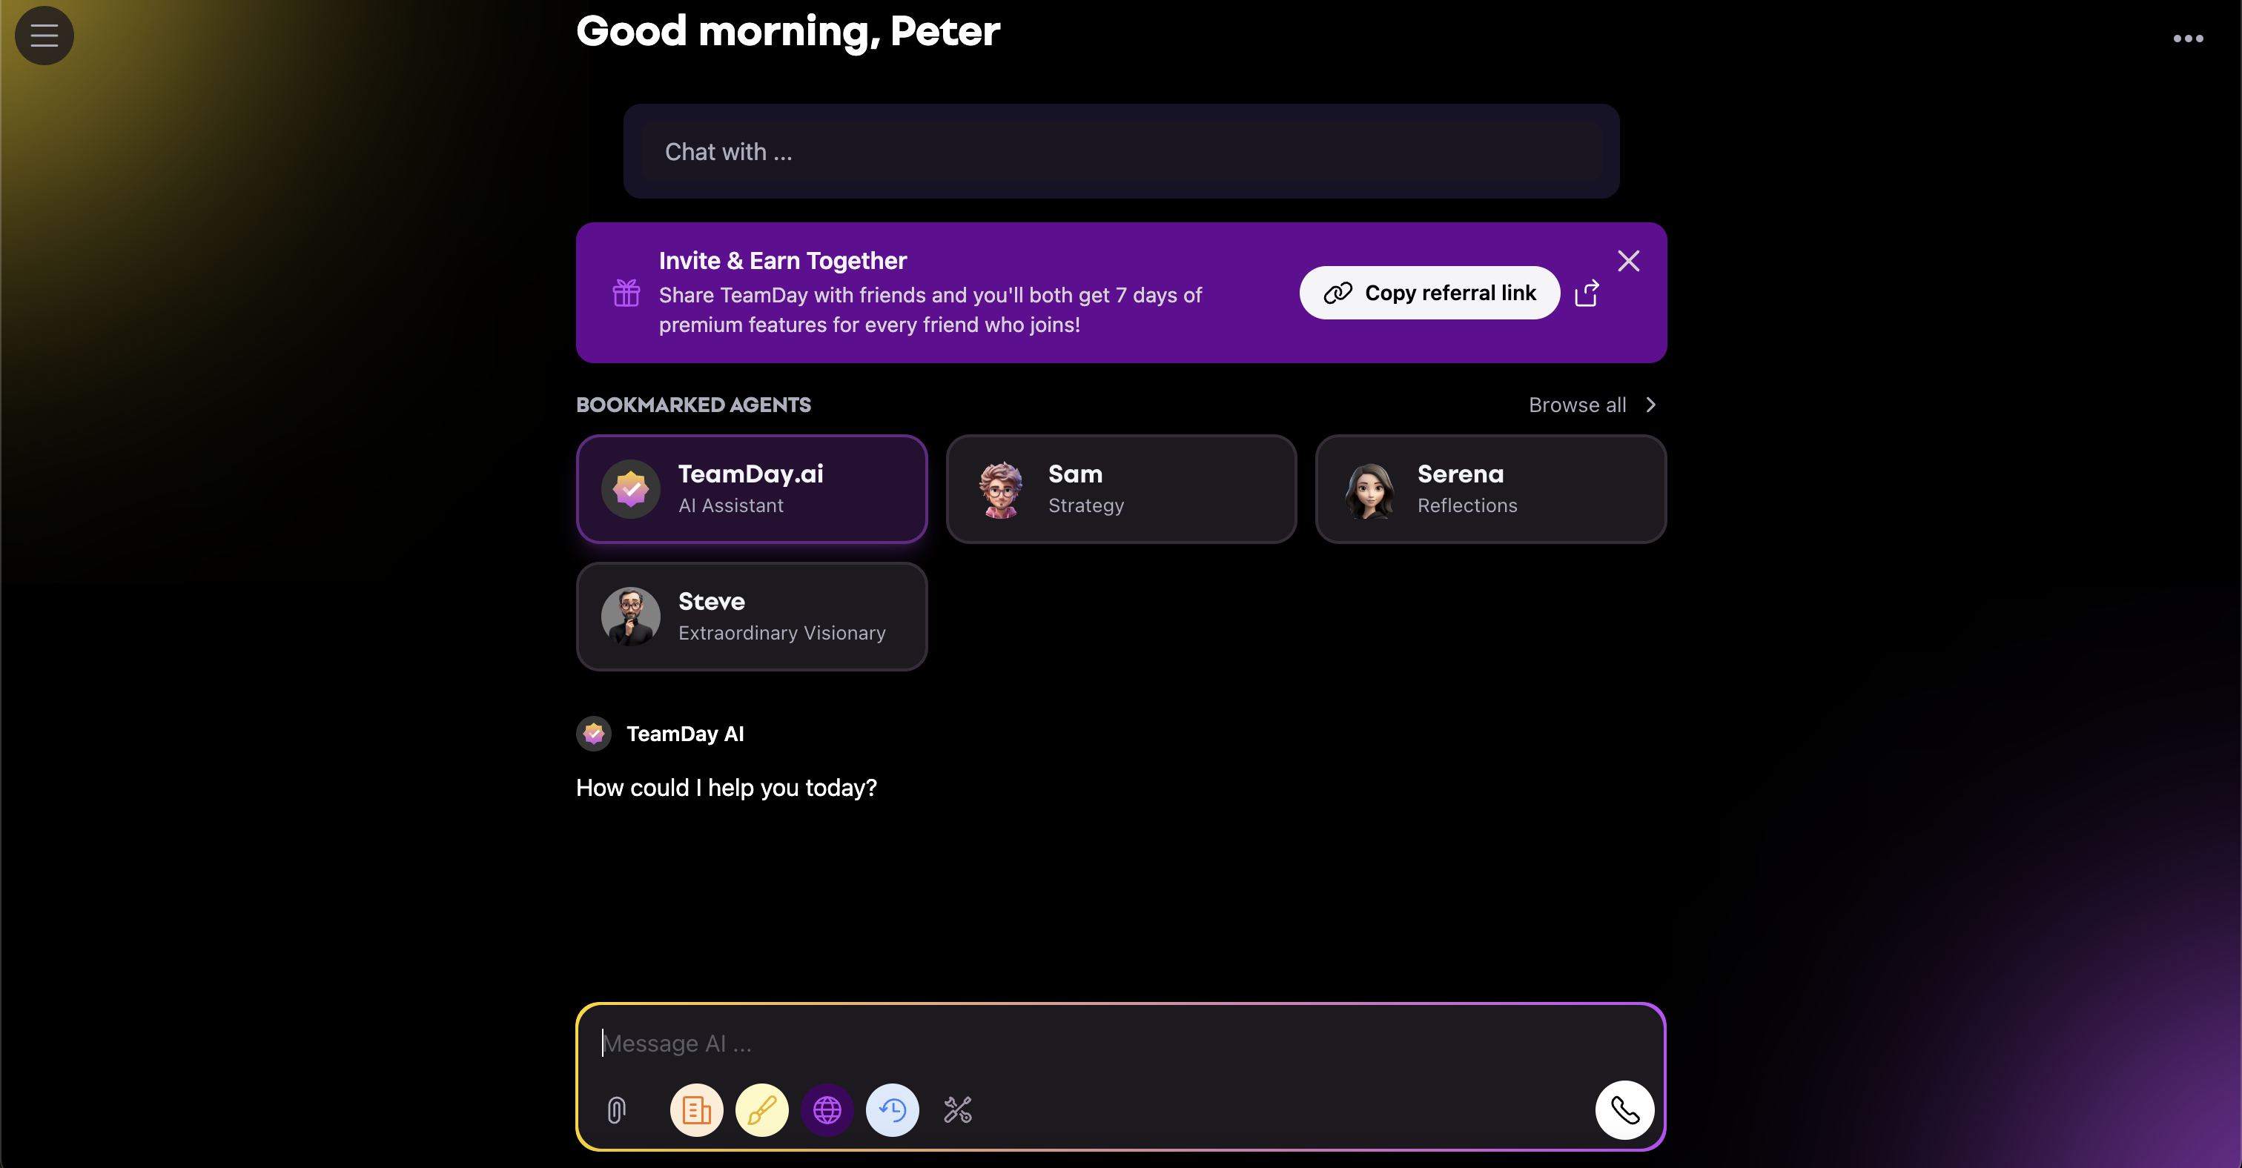Expand Browse all agents section
The height and width of the screenshot is (1168, 2242).
coord(1594,403)
